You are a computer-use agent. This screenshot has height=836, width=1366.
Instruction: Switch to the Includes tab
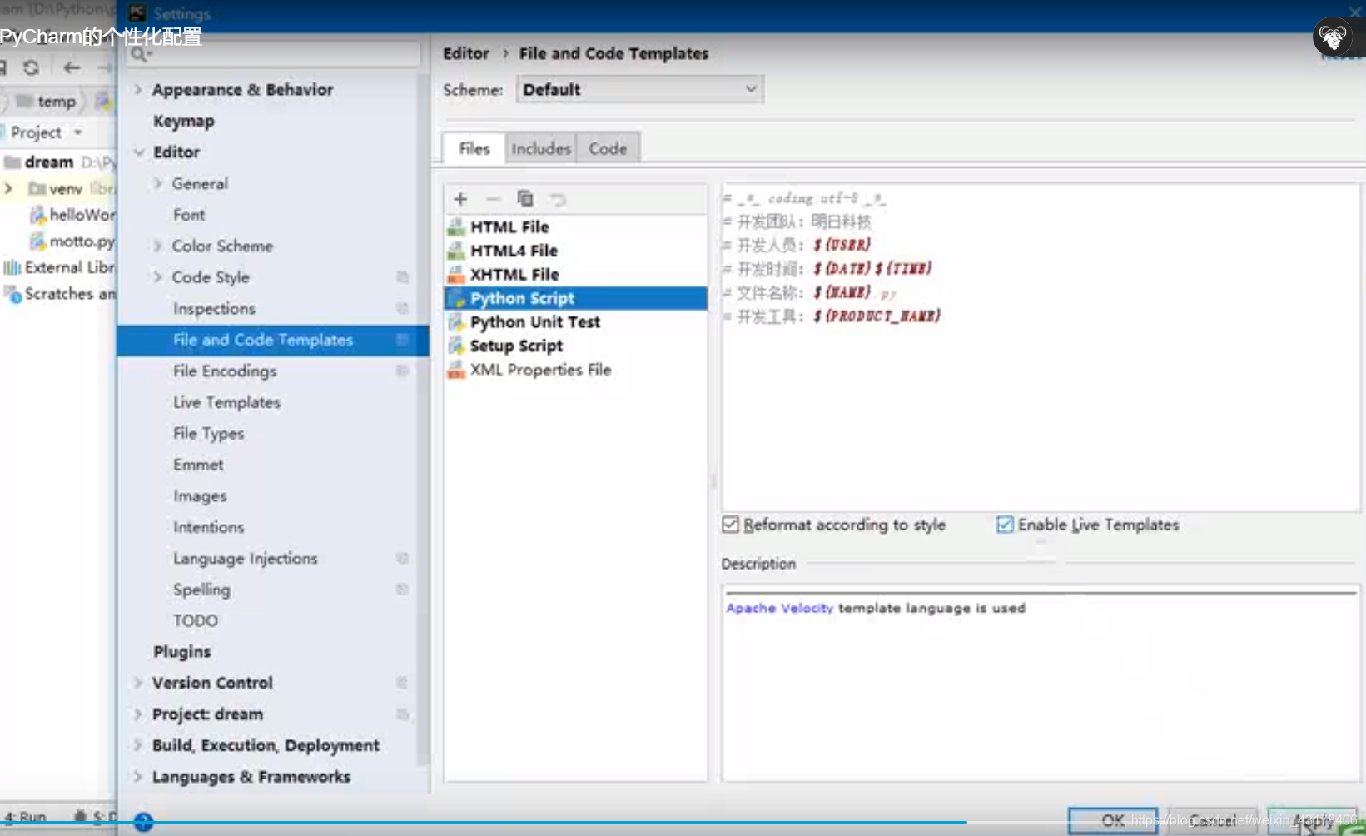coord(541,148)
